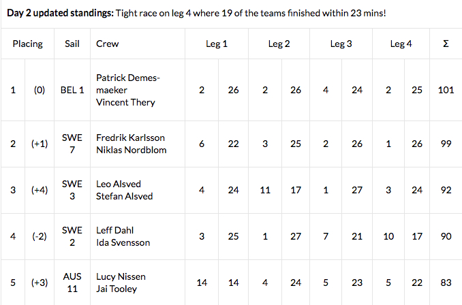Click the BEL 1 sail number cell
Screen dimensions: 462x305
point(72,90)
